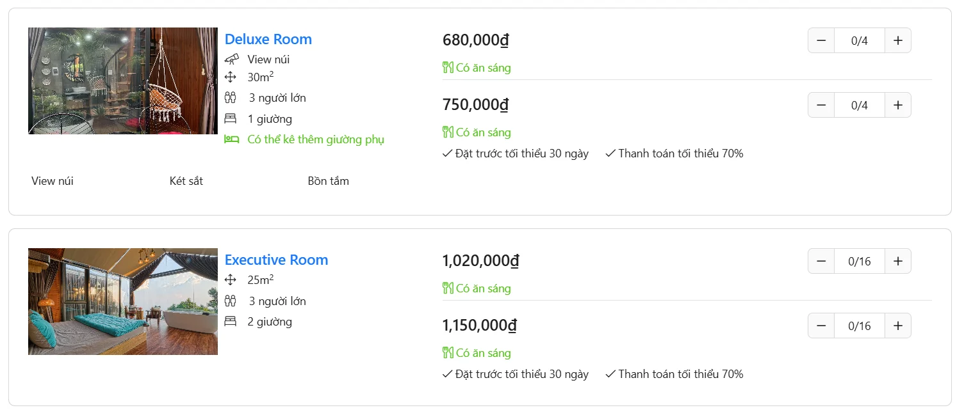Open the Deluxe Room title link
Screen dimensions: 964x417
(x=268, y=40)
